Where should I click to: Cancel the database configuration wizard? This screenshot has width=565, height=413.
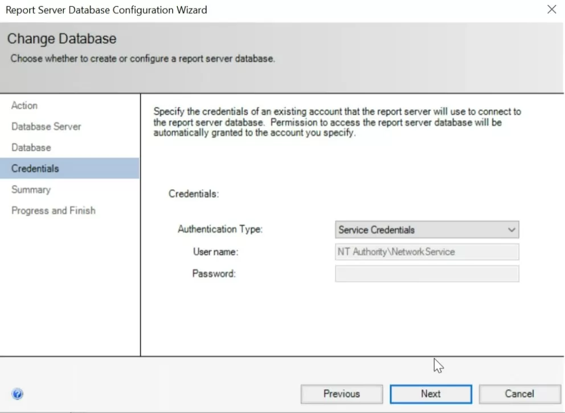519,394
